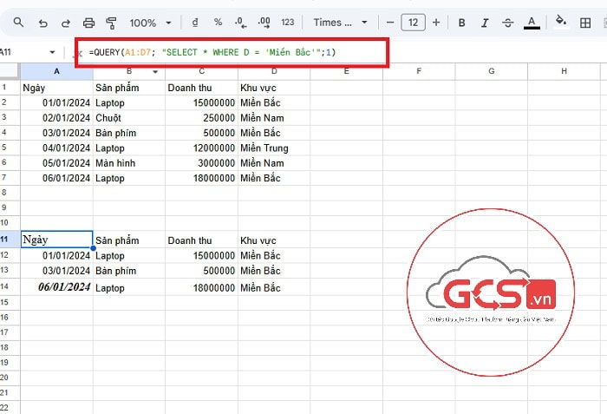The width and height of the screenshot is (607, 414).
Task: Open the fill color paint bucket
Action: coord(560,23)
